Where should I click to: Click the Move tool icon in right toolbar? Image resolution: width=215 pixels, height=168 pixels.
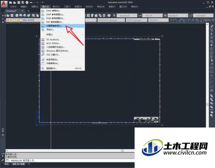point(212,45)
